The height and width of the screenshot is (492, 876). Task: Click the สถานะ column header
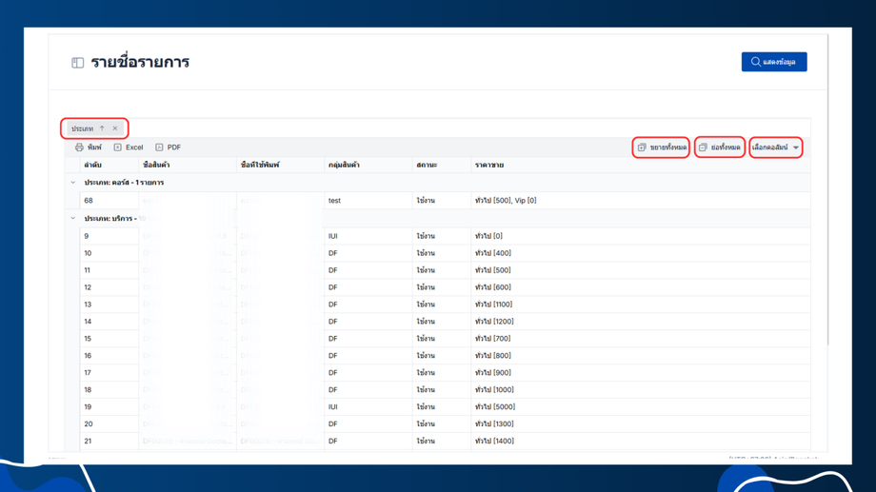coord(427,166)
